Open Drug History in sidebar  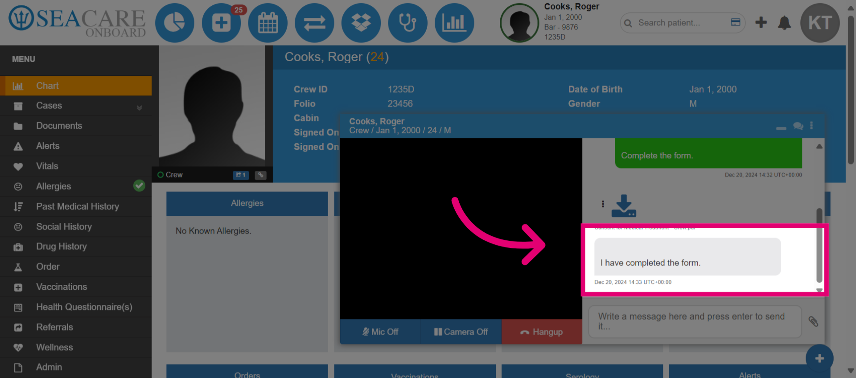pyautogui.click(x=76, y=247)
